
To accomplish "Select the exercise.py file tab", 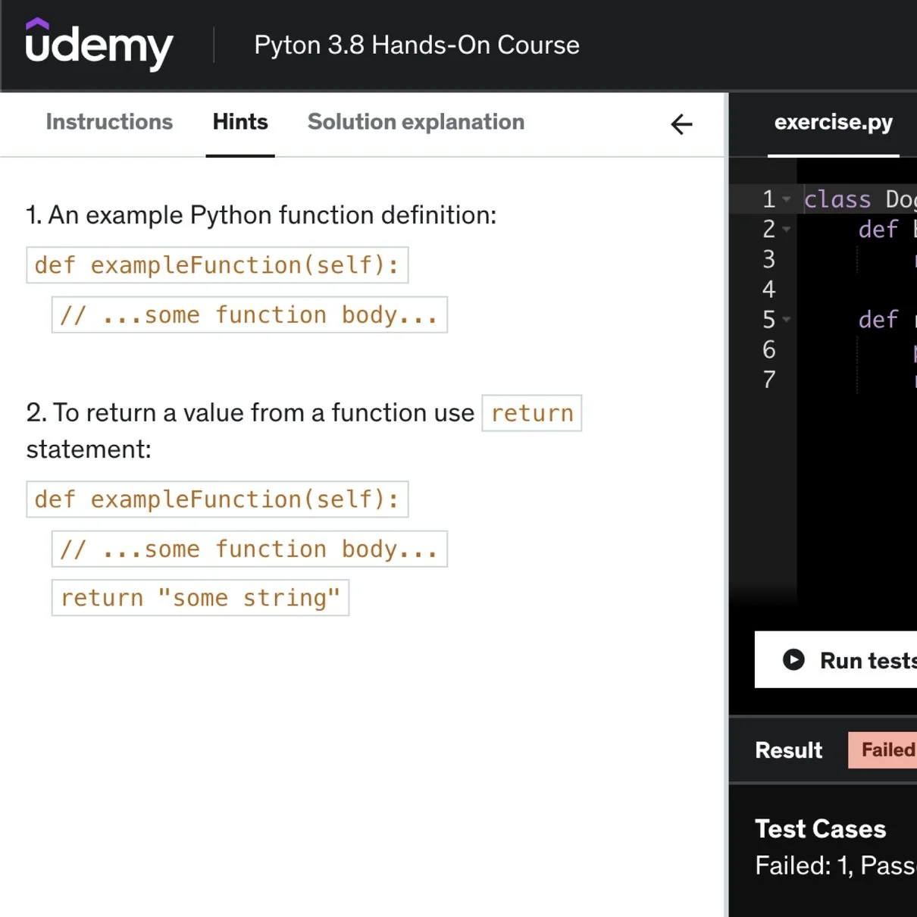I will point(834,122).
